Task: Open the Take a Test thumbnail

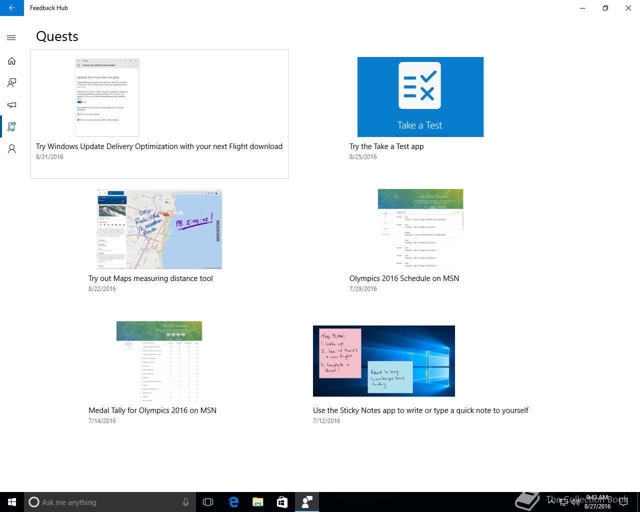Action: (x=420, y=97)
